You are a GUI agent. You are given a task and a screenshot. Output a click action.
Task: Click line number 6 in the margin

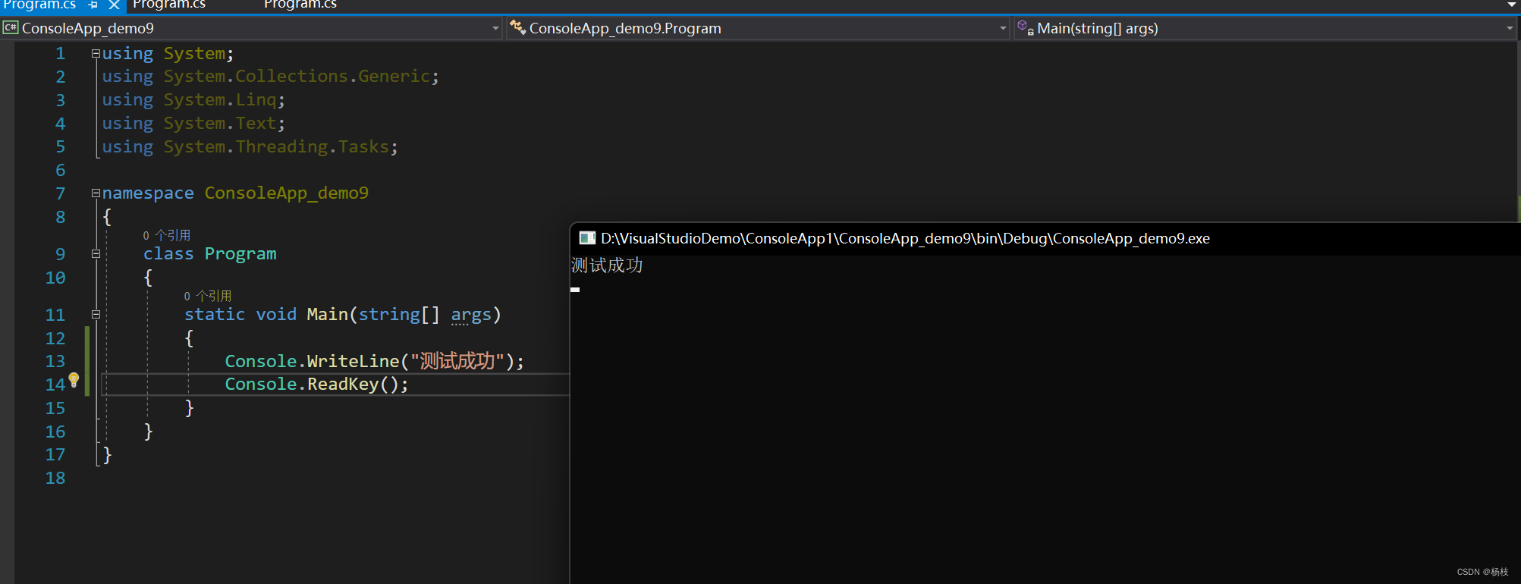coord(61,170)
